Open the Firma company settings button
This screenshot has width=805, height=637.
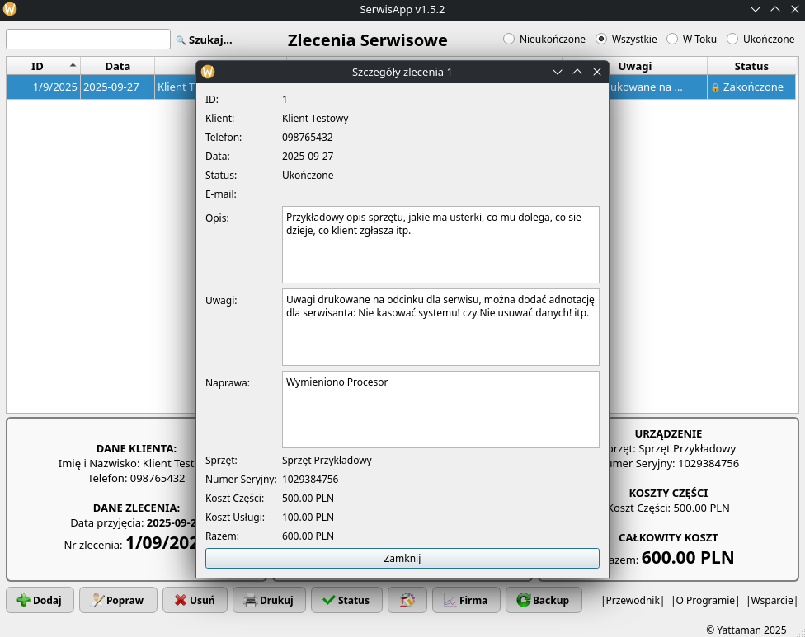465,600
